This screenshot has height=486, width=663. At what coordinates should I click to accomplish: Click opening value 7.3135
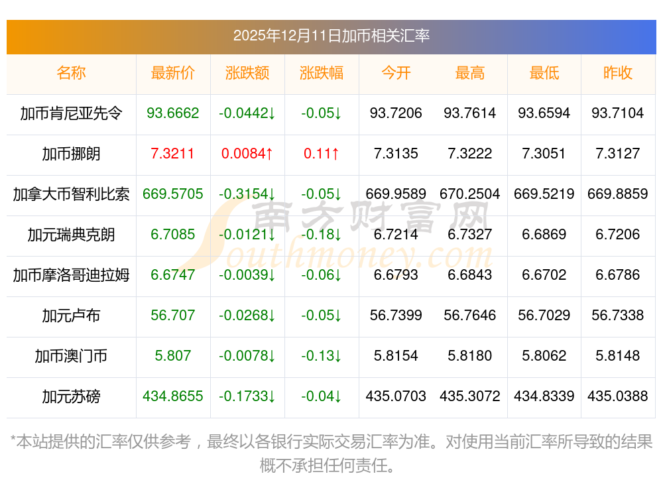pos(396,153)
